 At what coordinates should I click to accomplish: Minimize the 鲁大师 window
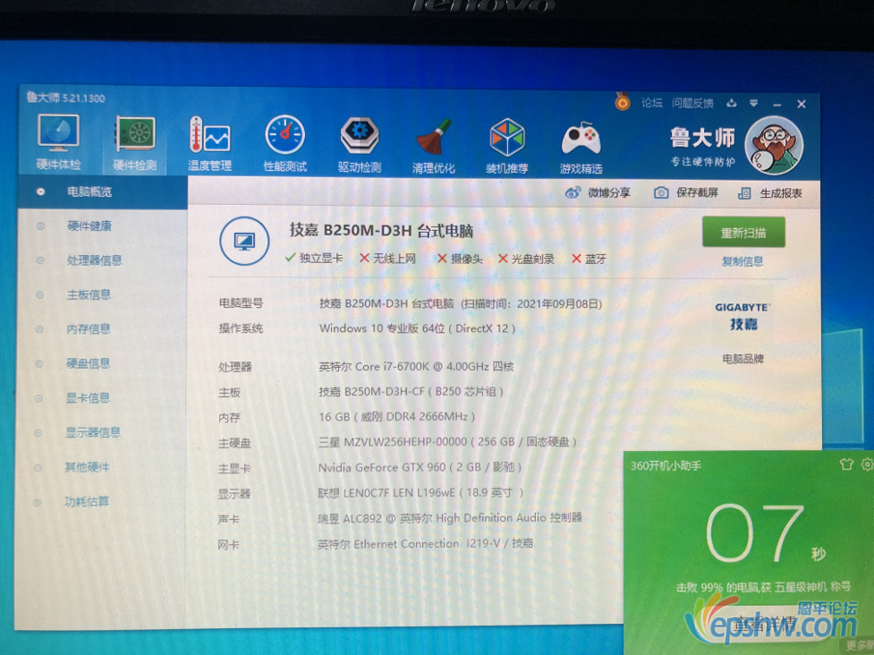pos(777,104)
